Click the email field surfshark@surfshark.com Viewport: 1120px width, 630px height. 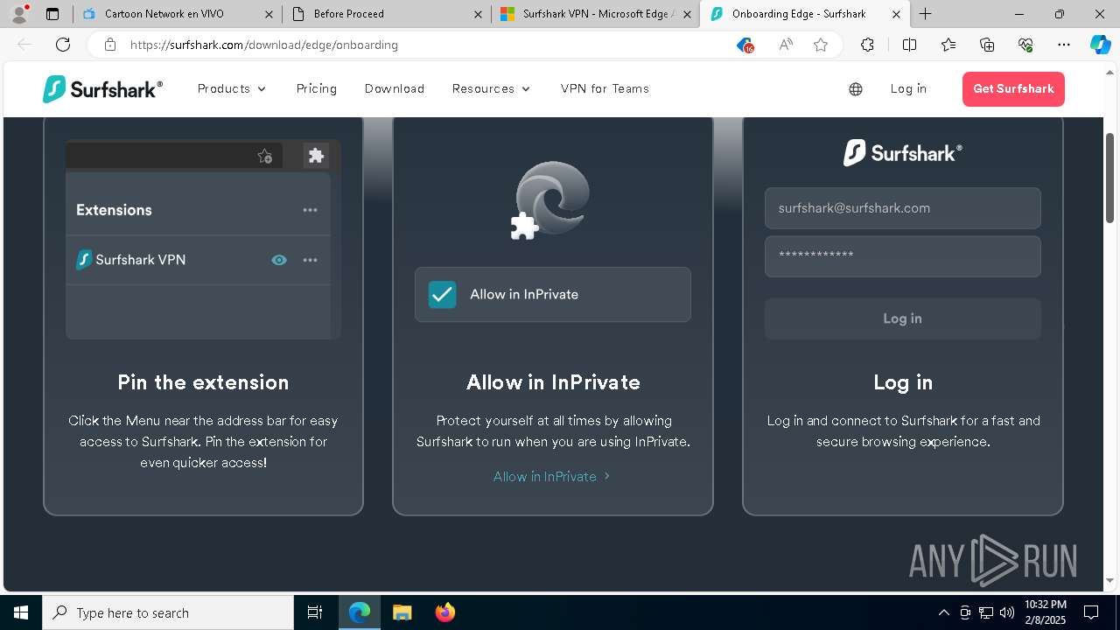click(x=902, y=208)
